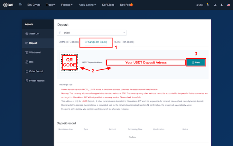
Task: Click the red USDT link in tips
Action: [84, 101]
